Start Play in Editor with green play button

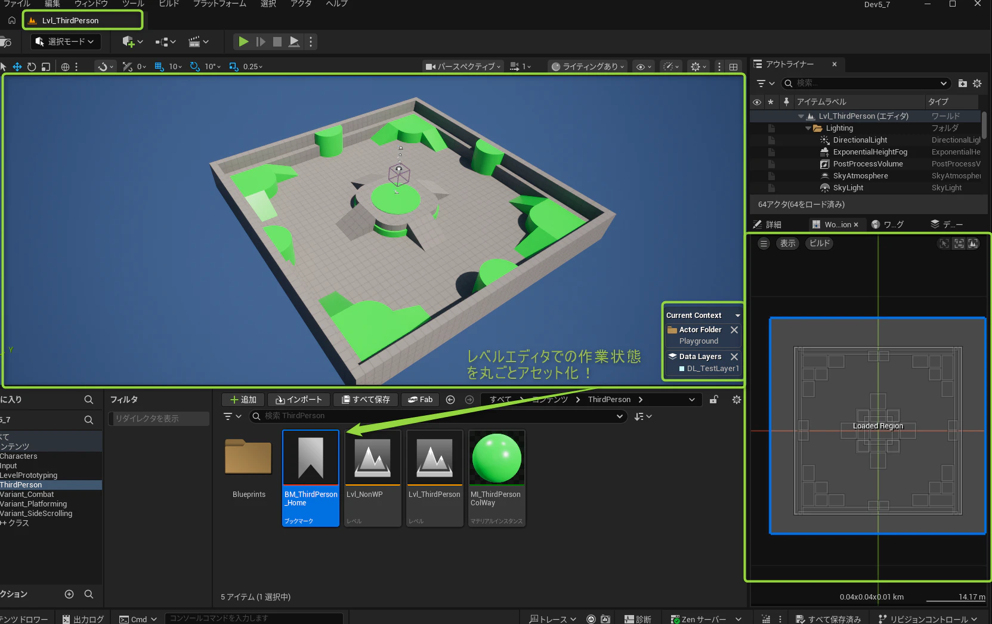pos(243,42)
